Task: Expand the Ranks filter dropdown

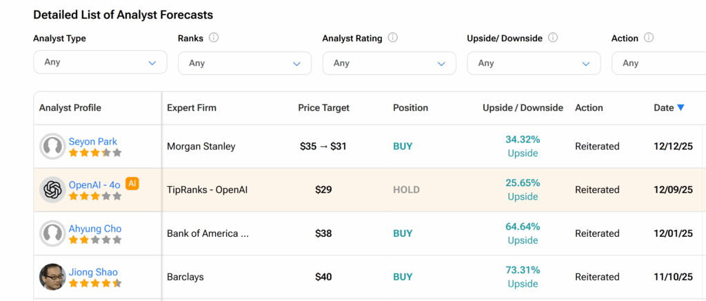Action: (245, 63)
